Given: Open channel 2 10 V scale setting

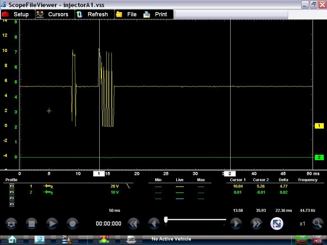Looking at the screenshot, I should (114, 192).
